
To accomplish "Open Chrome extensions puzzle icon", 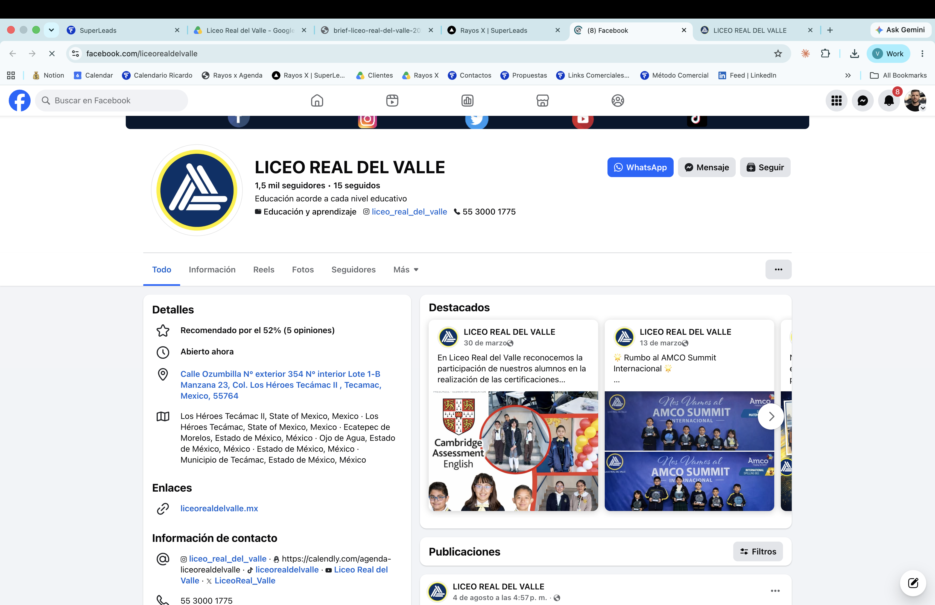I will pos(825,53).
